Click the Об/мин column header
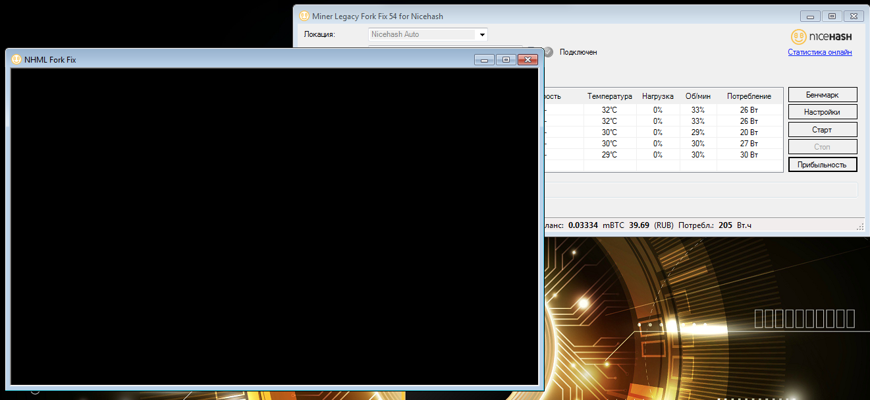Image resolution: width=870 pixels, height=400 pixels. pos(698,96)
